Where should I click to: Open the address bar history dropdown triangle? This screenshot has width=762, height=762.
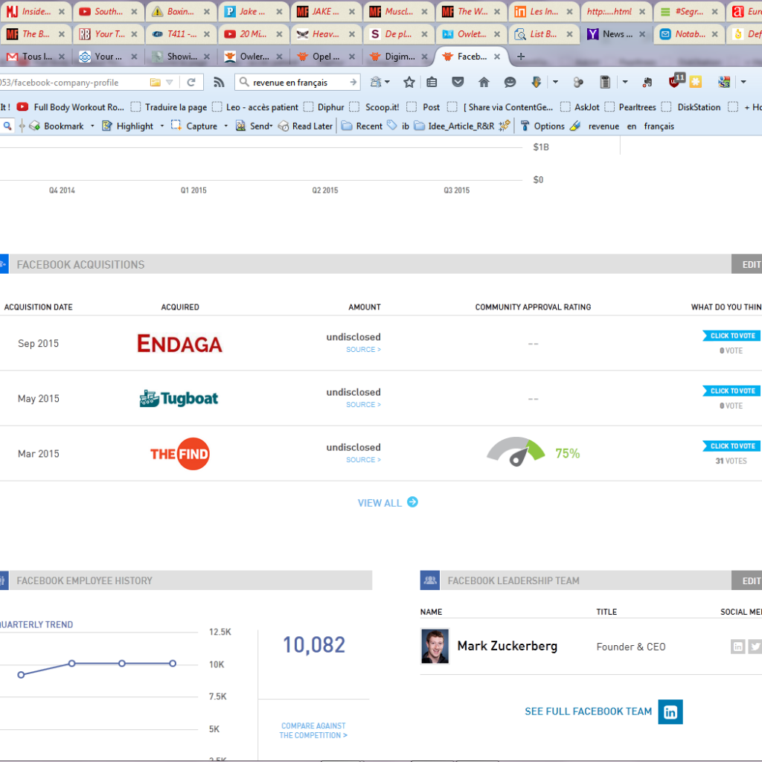pyautogui.click(x=169, y=82)
